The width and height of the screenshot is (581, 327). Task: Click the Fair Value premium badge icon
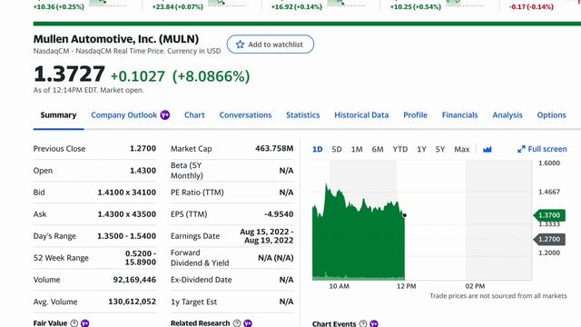[x=84, y=323]
